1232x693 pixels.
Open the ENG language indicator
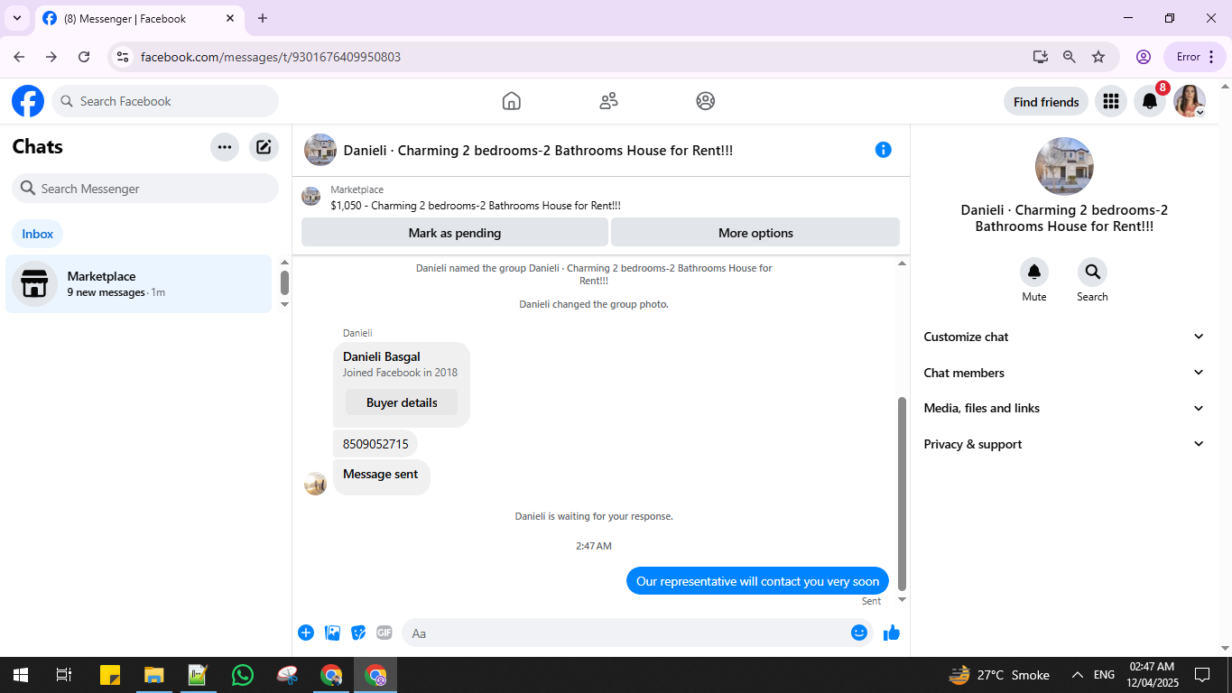1104,675
